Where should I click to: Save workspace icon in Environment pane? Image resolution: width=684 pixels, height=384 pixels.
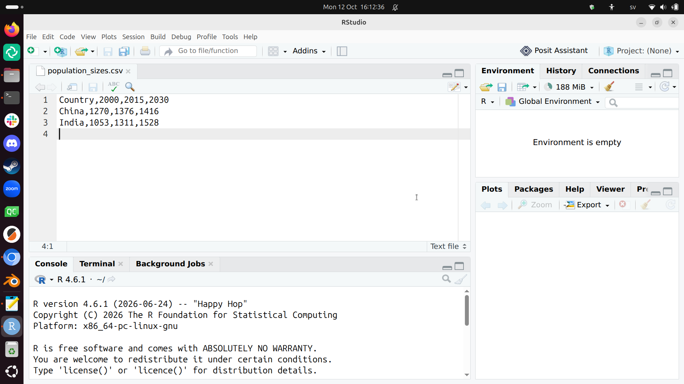click(x=502, y=87)
